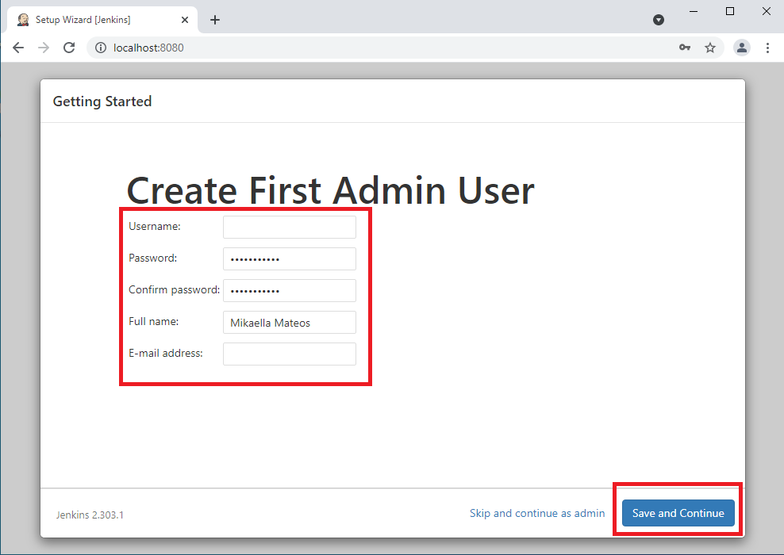Image resolution: width=784 pixels, height=555 pixels.
Task: Bookmark this page with the star icon
Action: point(710,48)
